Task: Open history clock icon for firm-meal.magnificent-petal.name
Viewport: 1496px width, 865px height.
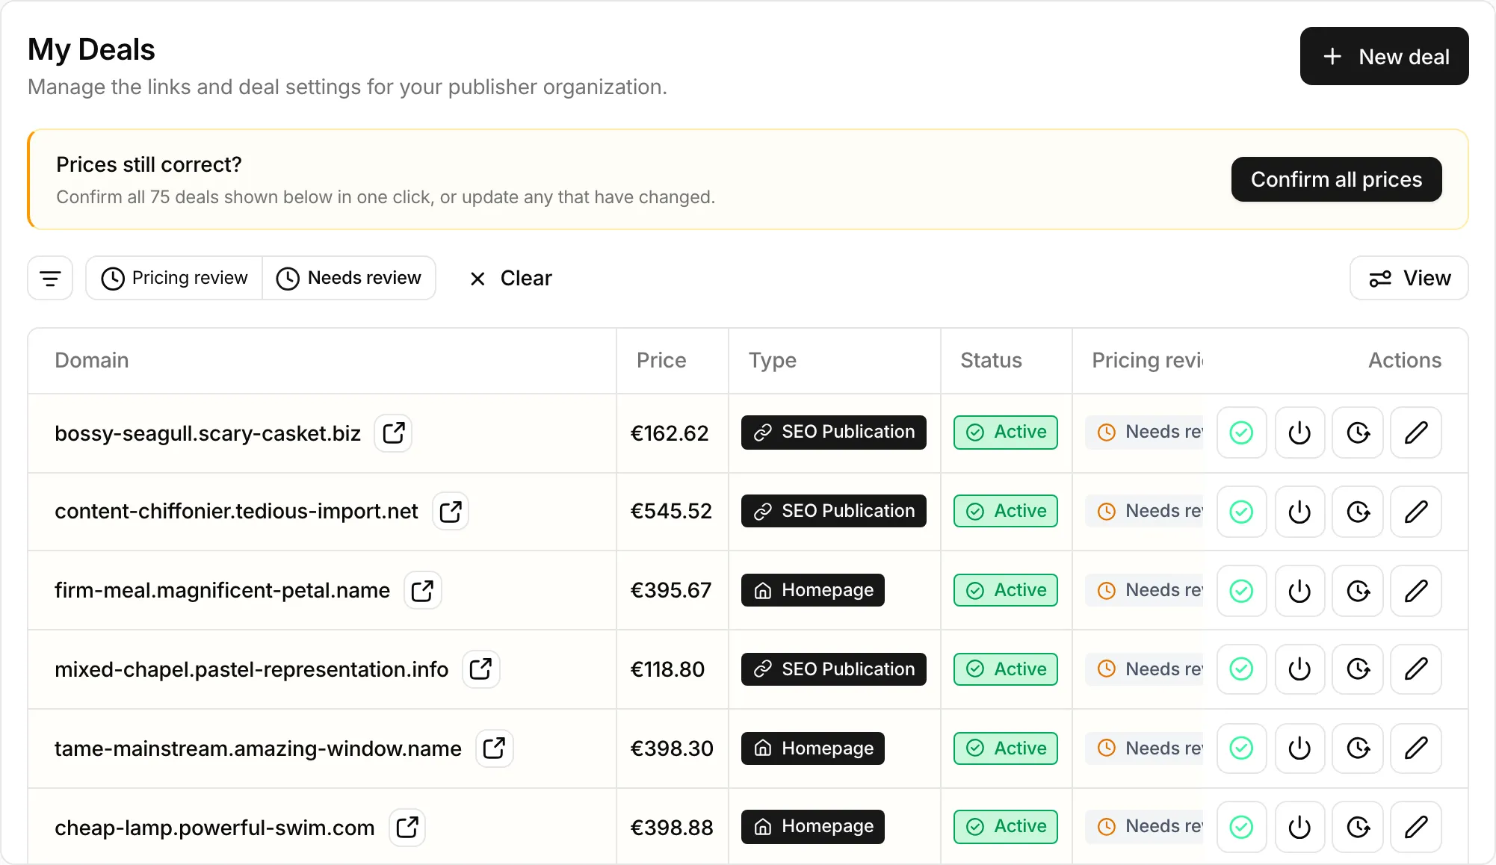Action: 1358,591
